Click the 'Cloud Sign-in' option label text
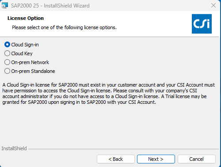The image size is (221, 167). click(x=25, y=45)
